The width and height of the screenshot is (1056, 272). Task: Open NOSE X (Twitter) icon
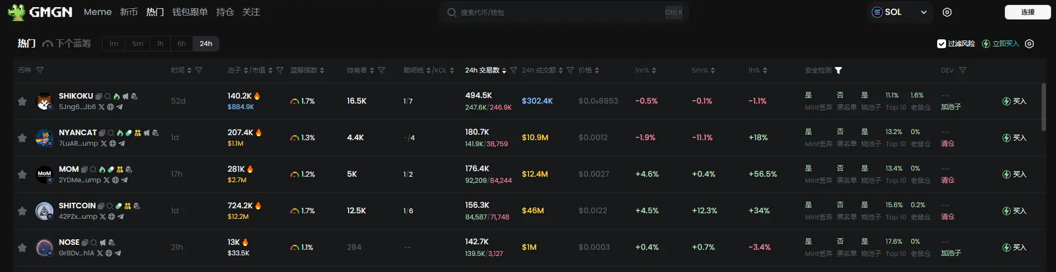point(100,253)
